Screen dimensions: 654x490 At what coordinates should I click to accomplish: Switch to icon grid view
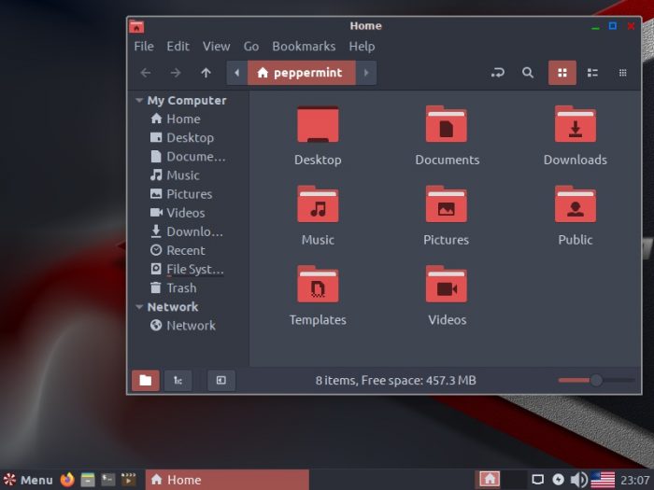[562, 72]
